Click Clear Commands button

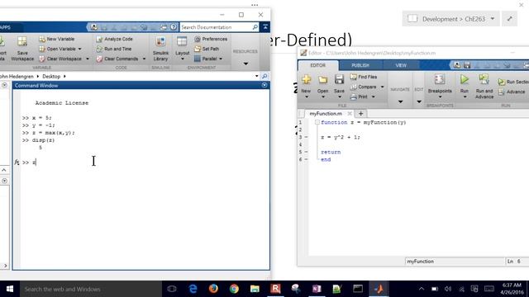[117, 59]
